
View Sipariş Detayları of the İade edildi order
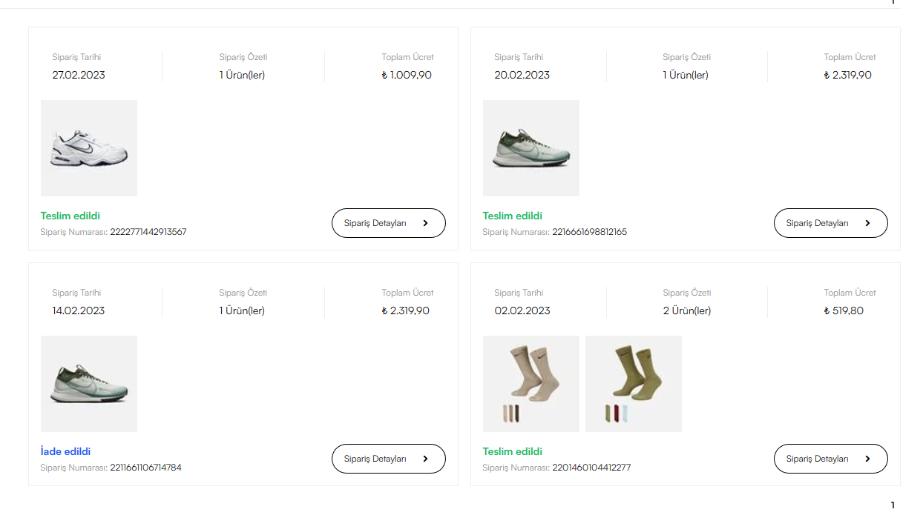tap(388, 459)
